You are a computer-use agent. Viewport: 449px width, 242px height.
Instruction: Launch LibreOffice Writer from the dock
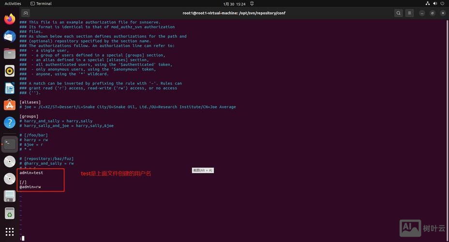[x=10, y=88]
